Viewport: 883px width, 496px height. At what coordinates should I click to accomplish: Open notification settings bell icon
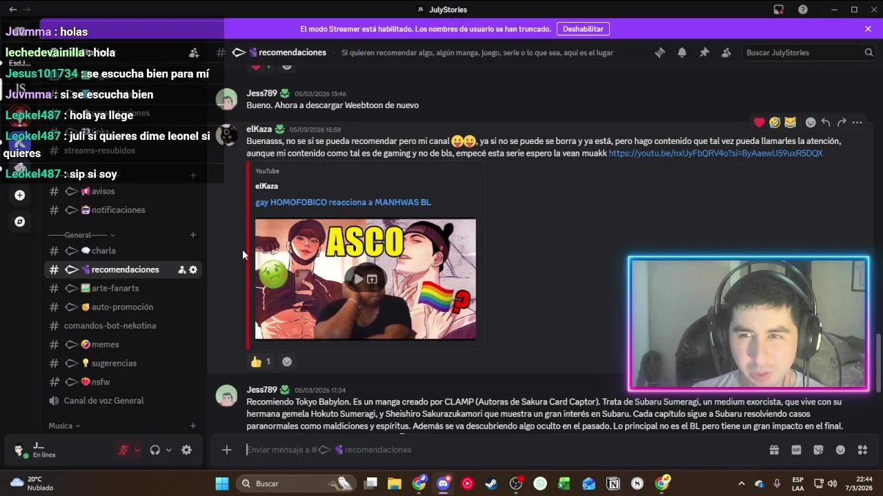pyautogui.click(x=682, y=52)
